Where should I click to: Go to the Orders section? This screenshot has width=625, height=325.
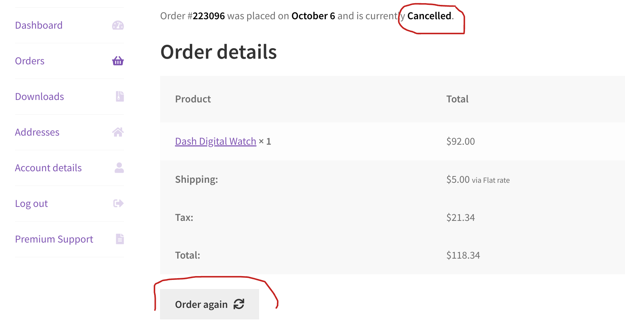point(30,61)
